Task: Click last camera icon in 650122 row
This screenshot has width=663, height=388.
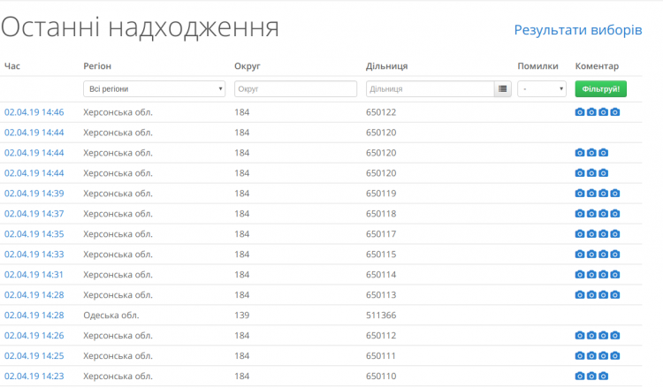Action: point(615,112)
